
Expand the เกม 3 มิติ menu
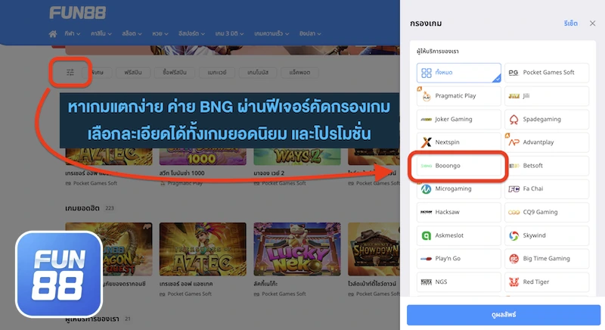point(229,33)
